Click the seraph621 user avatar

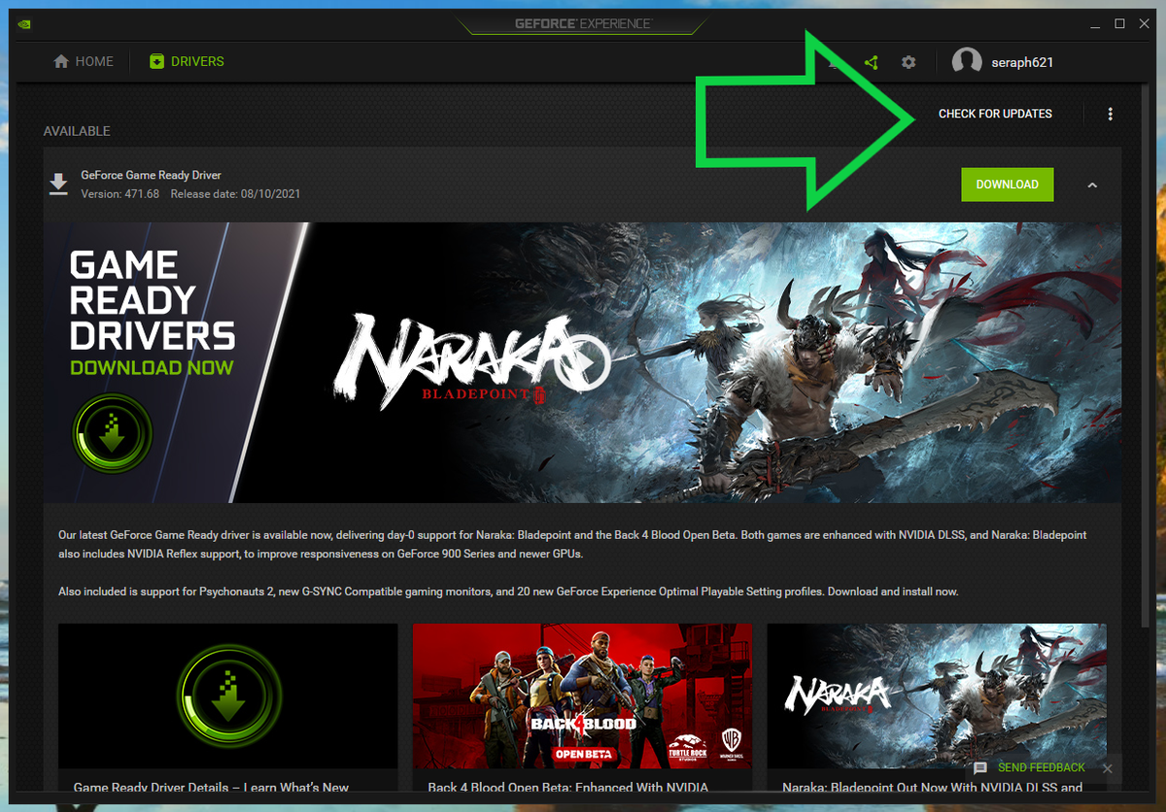click(x=967, y=61)
